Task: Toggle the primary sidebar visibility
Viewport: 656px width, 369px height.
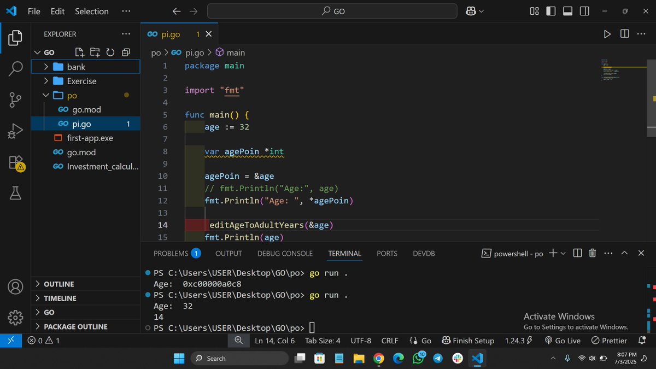Action: (x=550, y=10)
